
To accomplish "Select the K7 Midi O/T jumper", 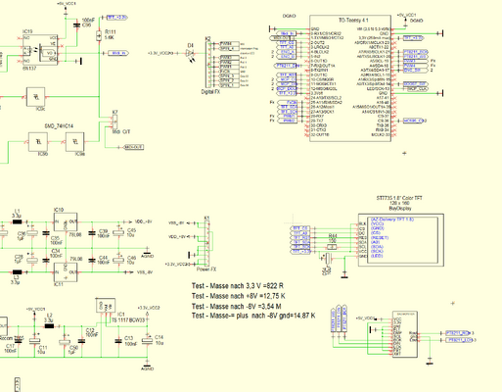I will click(x=114, y=122).
